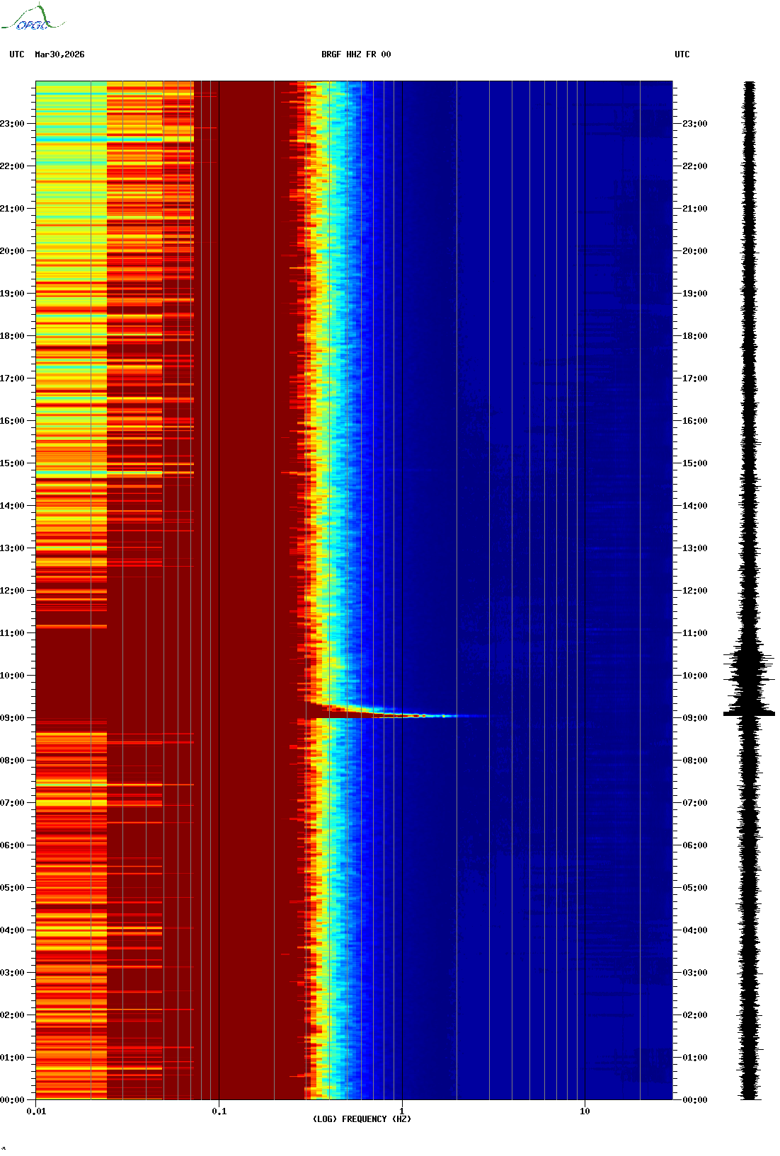
Task: Select the 12:00 label on right time axis
Action: tap(694, 591)
